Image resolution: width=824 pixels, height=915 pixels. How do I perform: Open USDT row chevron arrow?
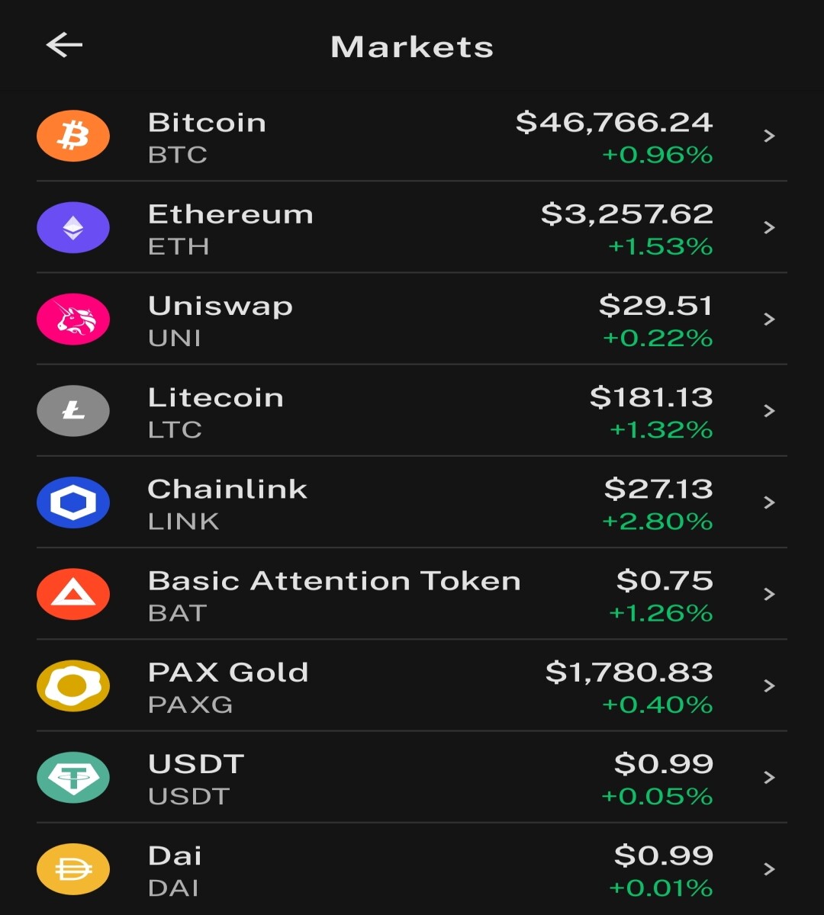[x=769, y=777]
